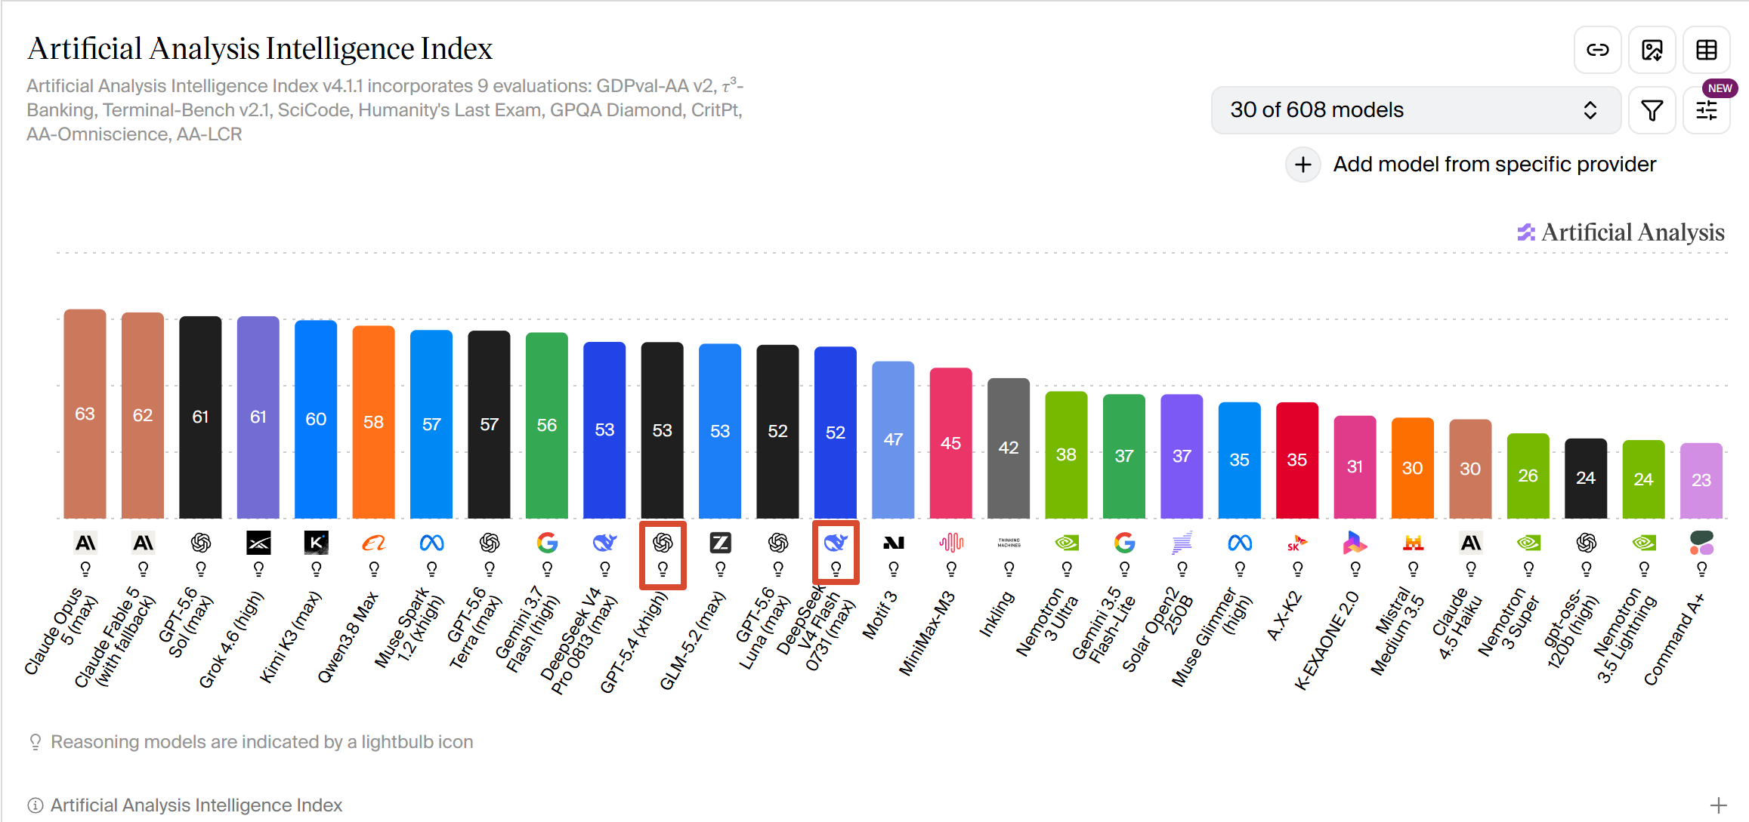Screen dimensions: 1749x822
Task: Click the NVIDIA logo under Nemotron 3 Ultra
Action: tap(1066, 543)
